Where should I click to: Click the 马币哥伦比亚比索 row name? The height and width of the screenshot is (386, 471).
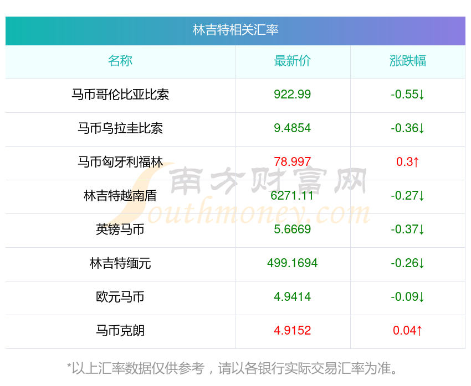pyautogui.click(x=120, y=95)
